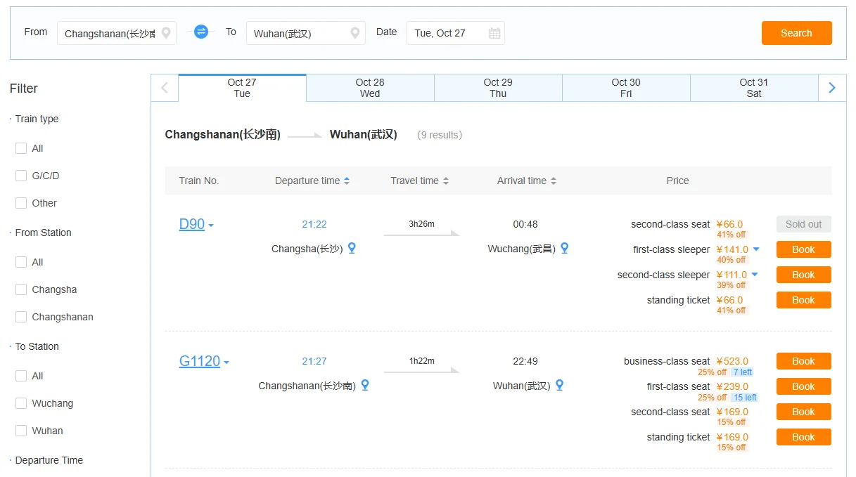
Task: Check the Wuchang station filter
Action: click(21, 403)
